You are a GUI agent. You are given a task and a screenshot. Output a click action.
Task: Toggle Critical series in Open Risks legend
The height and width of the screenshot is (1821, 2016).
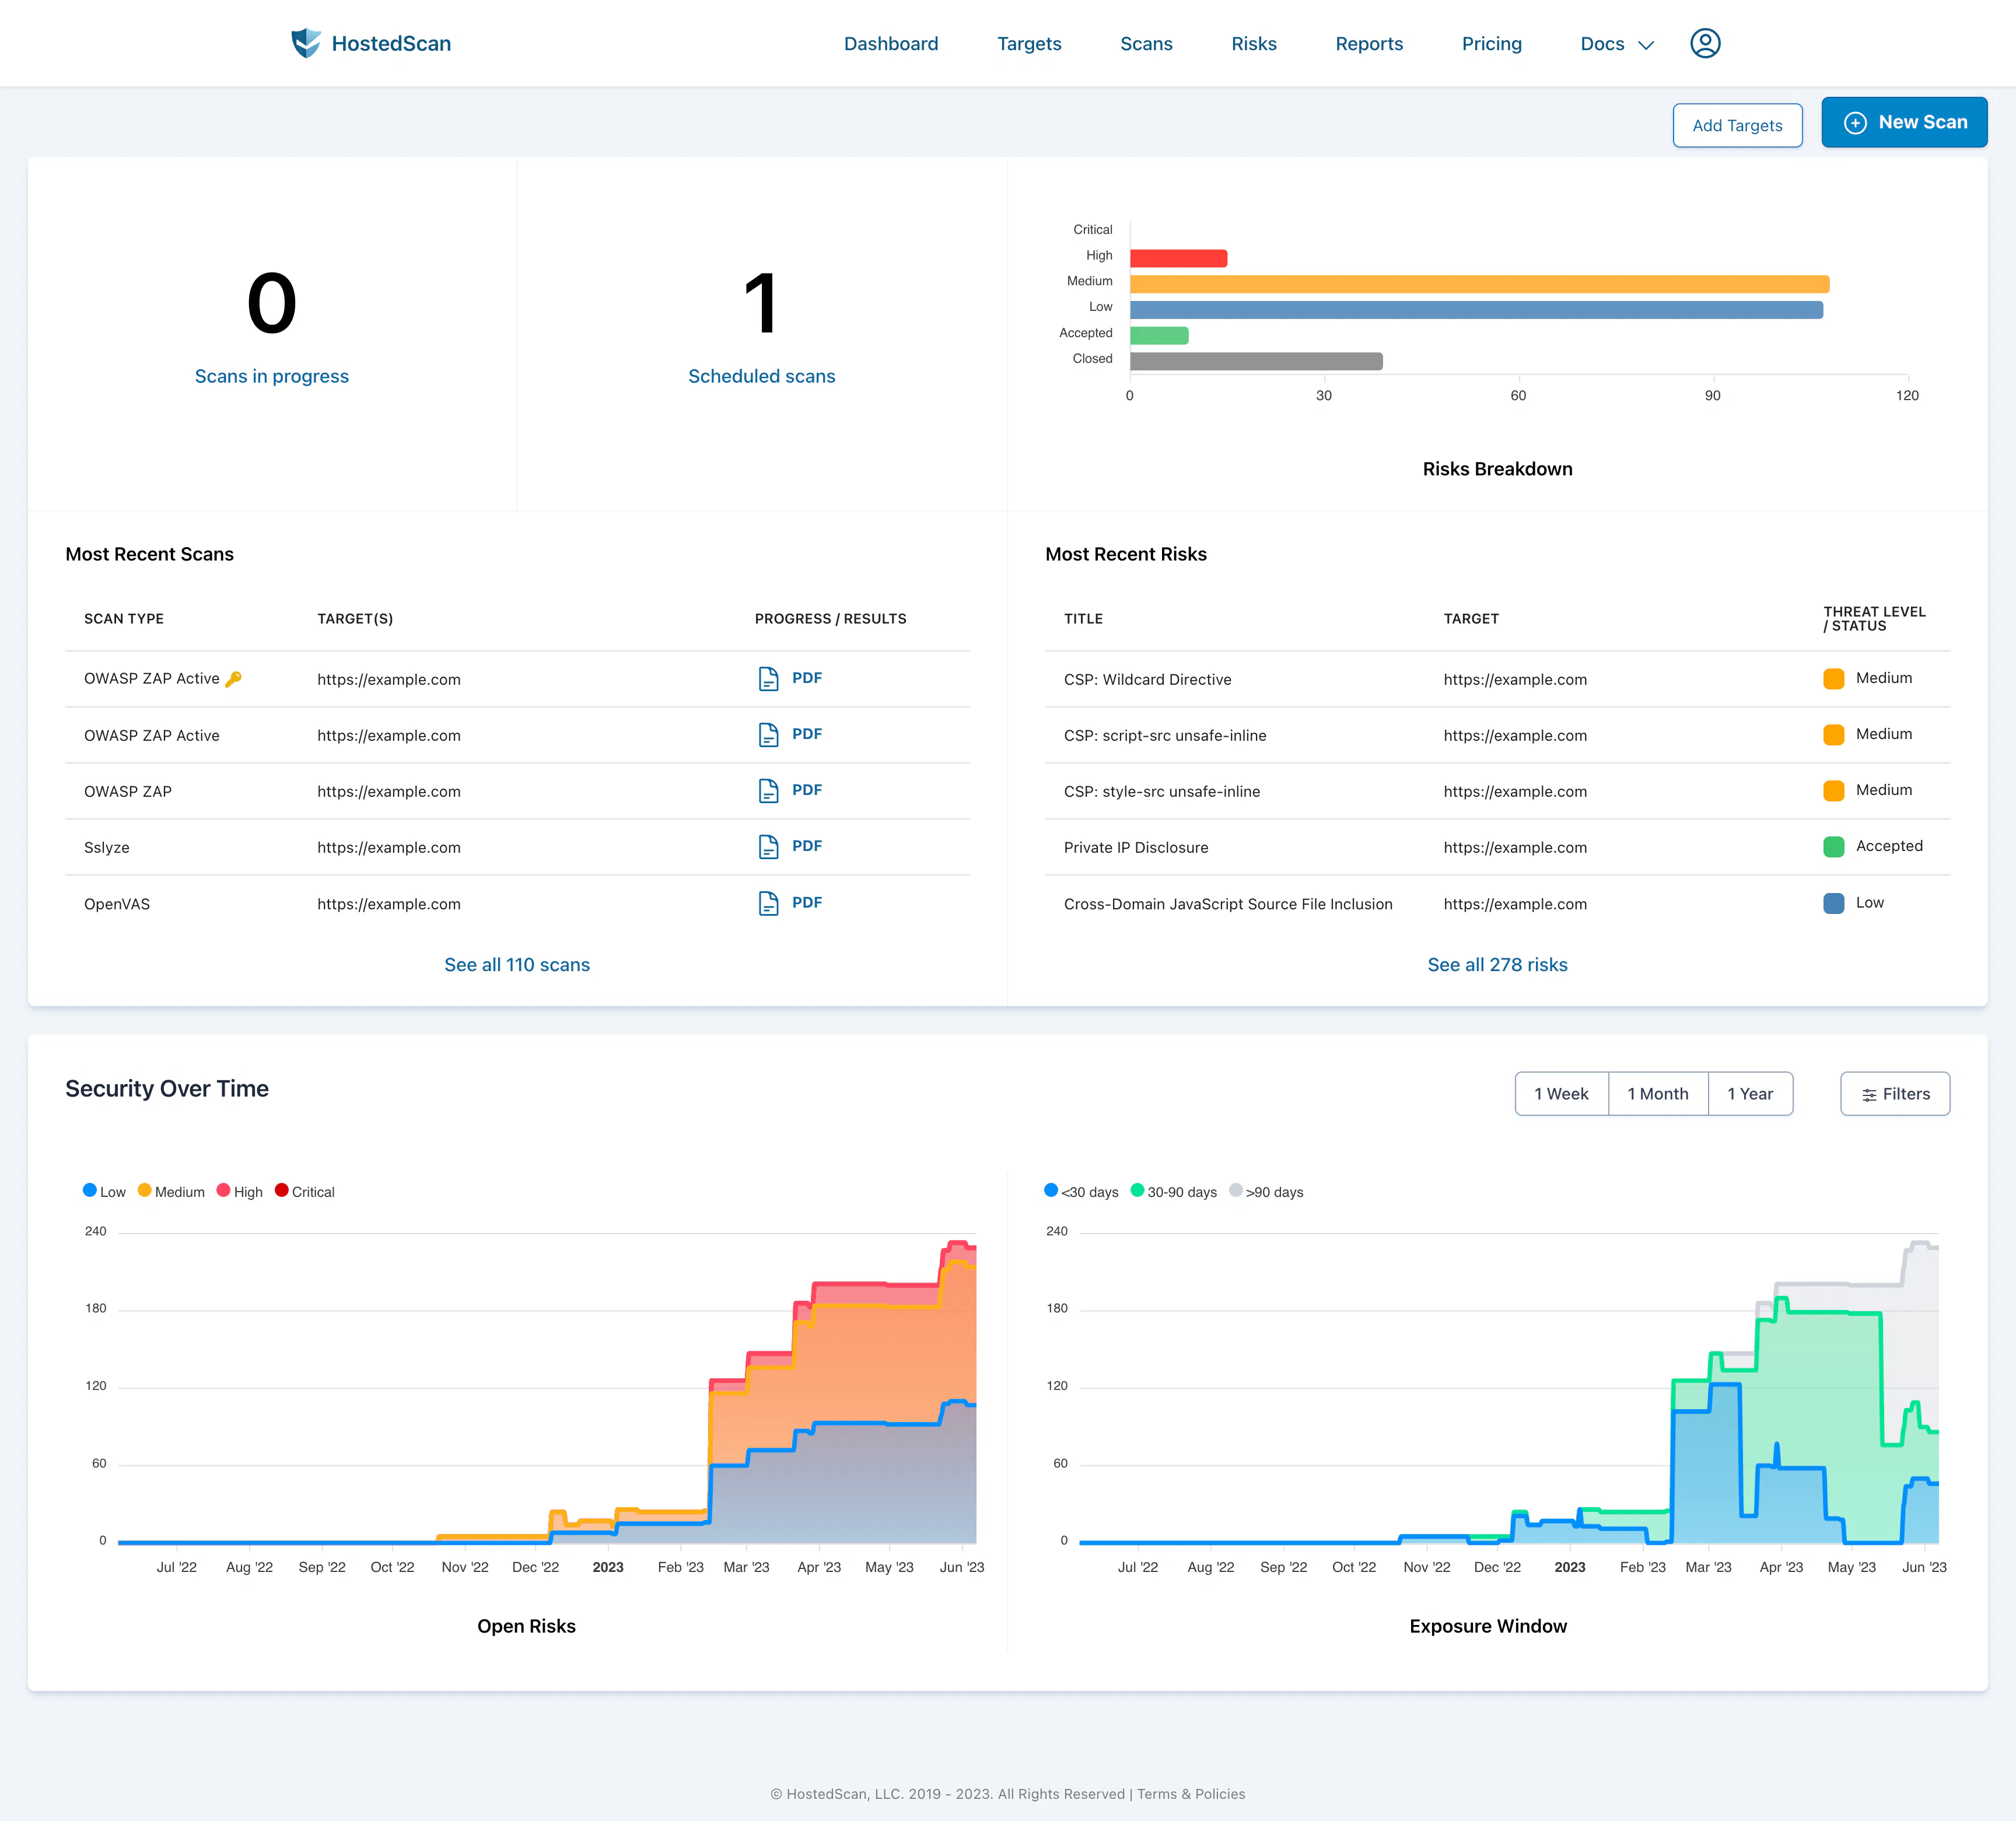click(x=305, y=1192)
